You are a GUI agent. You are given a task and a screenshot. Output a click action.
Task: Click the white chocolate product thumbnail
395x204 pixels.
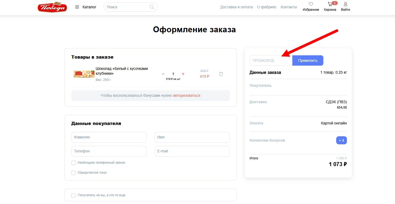84,74
